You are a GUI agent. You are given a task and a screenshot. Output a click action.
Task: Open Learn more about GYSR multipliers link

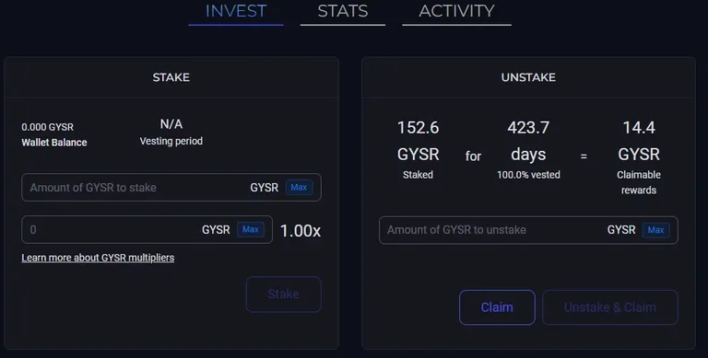(x=98, y=258)
